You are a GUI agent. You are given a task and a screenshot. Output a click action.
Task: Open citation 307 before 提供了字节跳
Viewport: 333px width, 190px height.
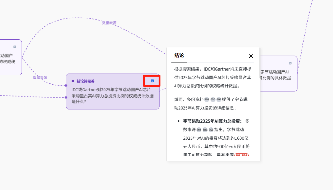pyautogui.click(x=219, y=99)
